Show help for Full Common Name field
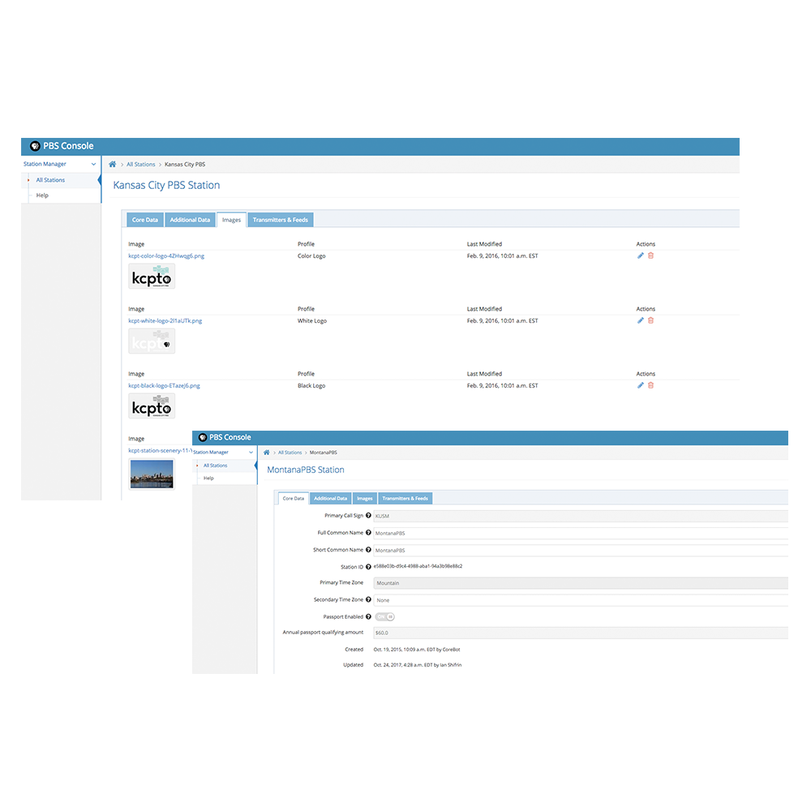Screen dimensions: 811x811 coord(368,533)
